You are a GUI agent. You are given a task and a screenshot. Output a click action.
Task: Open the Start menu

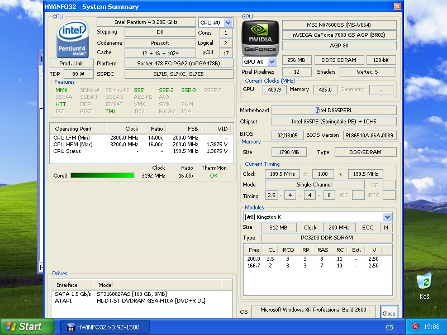pyautogui.click(x=27, y=327)
